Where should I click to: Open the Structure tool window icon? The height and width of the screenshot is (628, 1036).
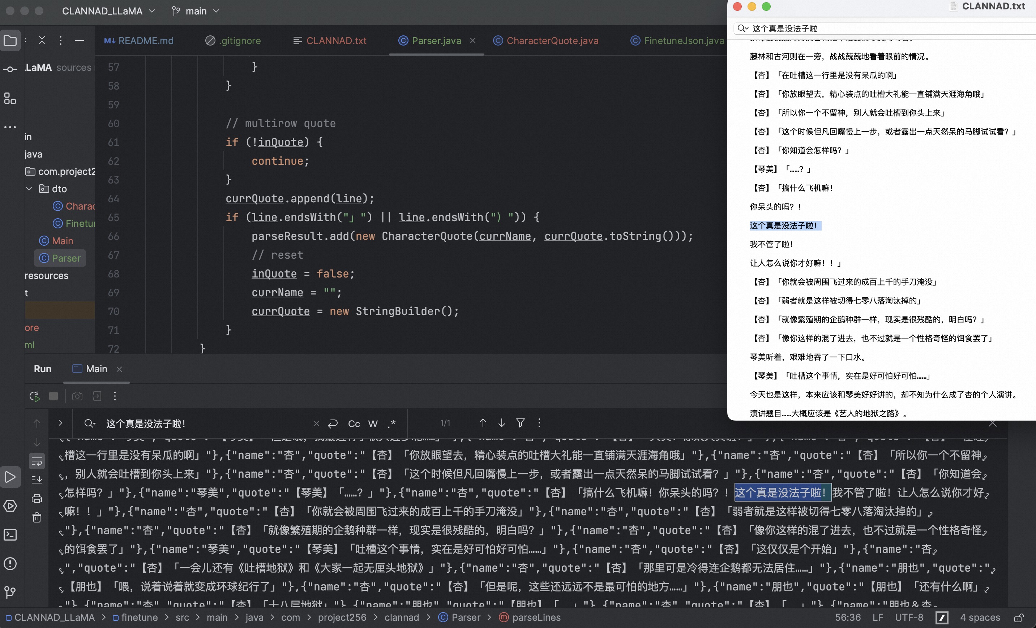[x=10, y=98]
